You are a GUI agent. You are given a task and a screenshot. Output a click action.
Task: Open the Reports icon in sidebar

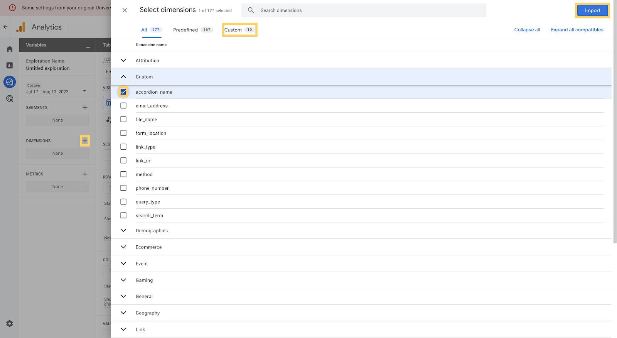(10, 66)
